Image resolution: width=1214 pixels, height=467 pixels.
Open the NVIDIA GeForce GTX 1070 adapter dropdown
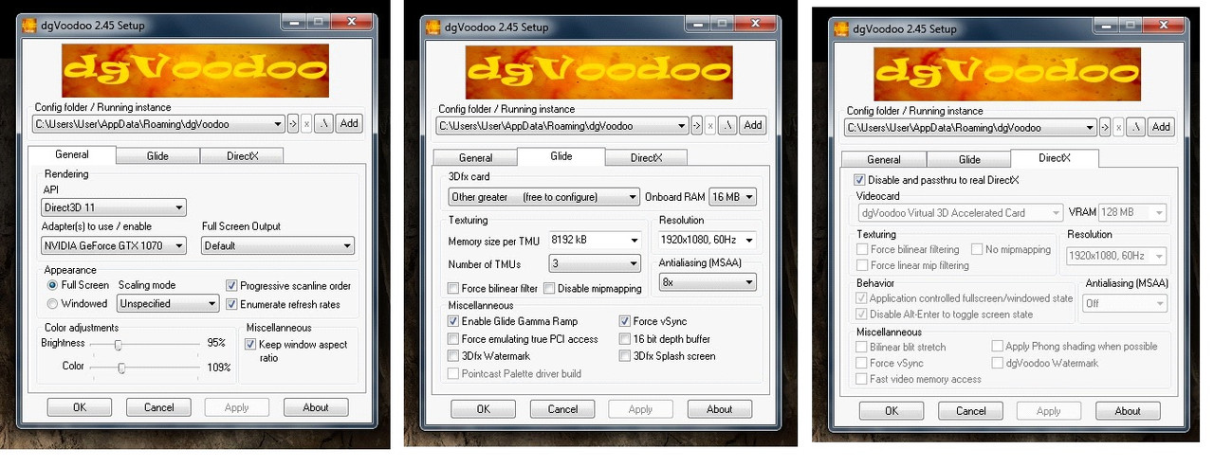tap(114, 245)
